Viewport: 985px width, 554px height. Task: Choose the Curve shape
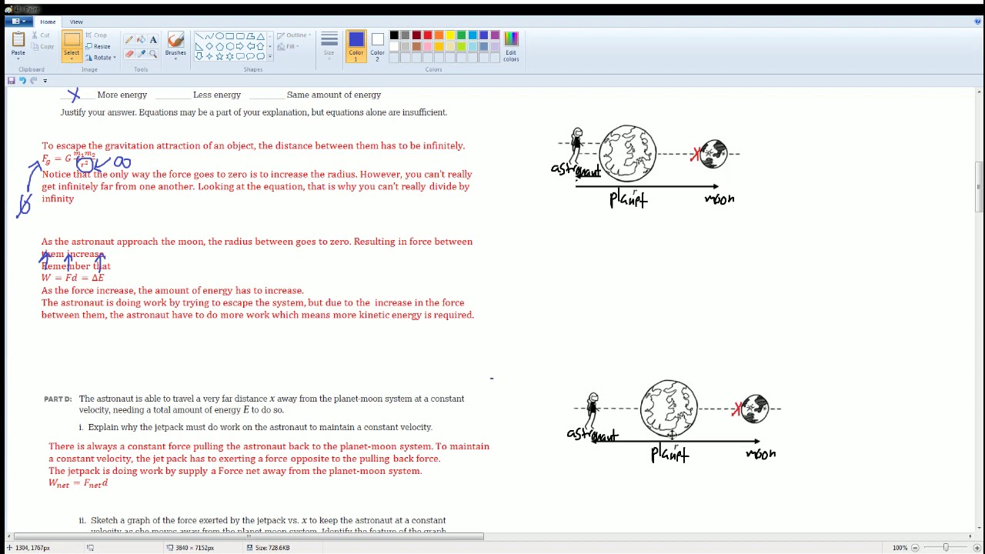coord(209,35)
